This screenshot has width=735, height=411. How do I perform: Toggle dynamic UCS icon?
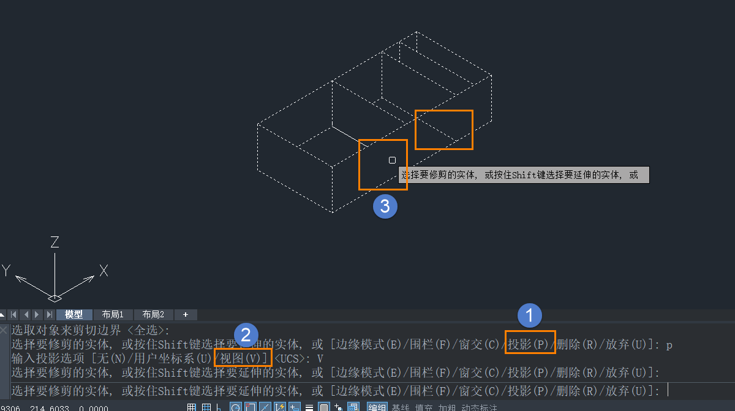pos(280,407)
